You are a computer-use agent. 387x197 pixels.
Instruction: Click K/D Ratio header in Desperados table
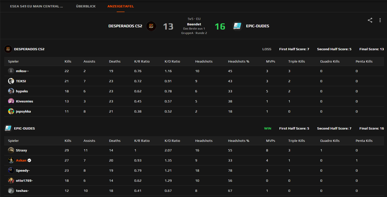coord(172,61)
